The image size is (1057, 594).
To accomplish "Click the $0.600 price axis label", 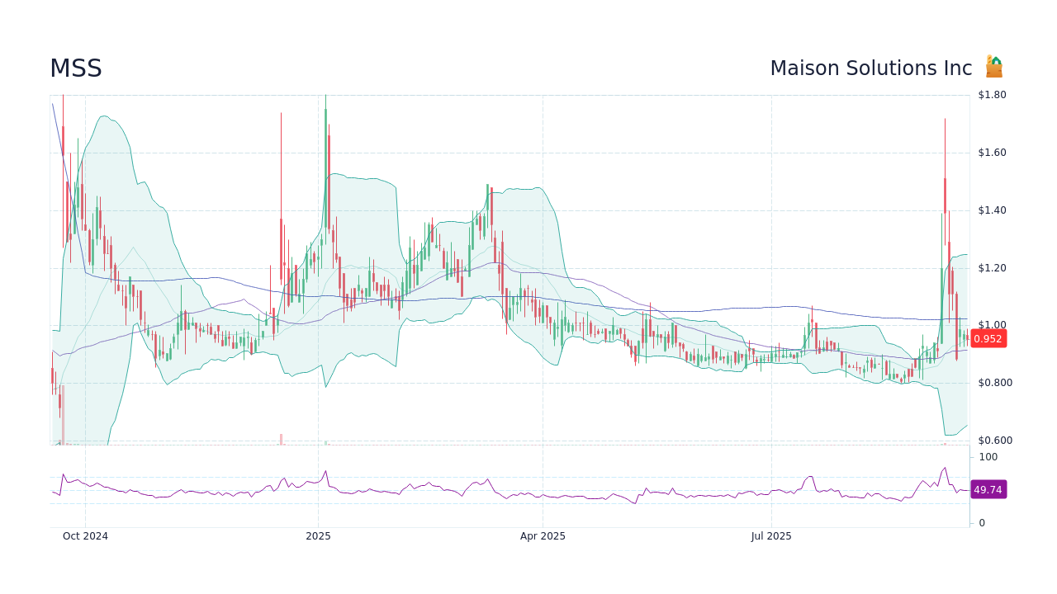I will coord(995,441).
